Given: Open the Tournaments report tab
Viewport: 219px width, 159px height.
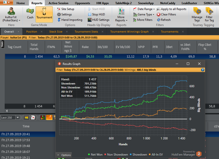Looking at the screenshot, I should tap(170, 32).
